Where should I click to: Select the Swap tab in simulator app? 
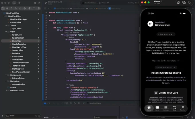point(175,108)
